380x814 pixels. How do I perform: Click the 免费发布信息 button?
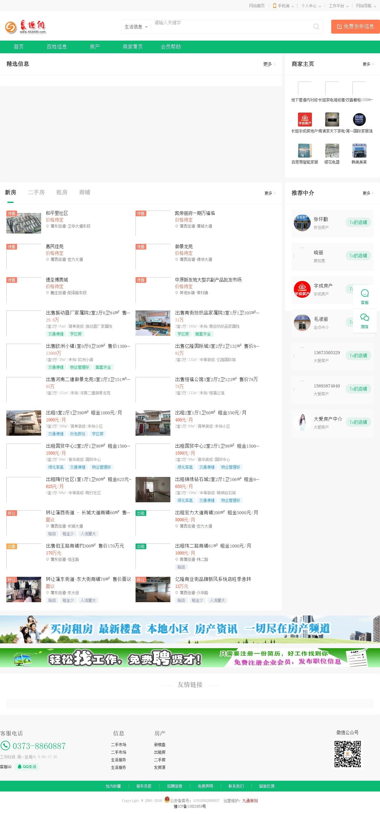click(355, 27)
